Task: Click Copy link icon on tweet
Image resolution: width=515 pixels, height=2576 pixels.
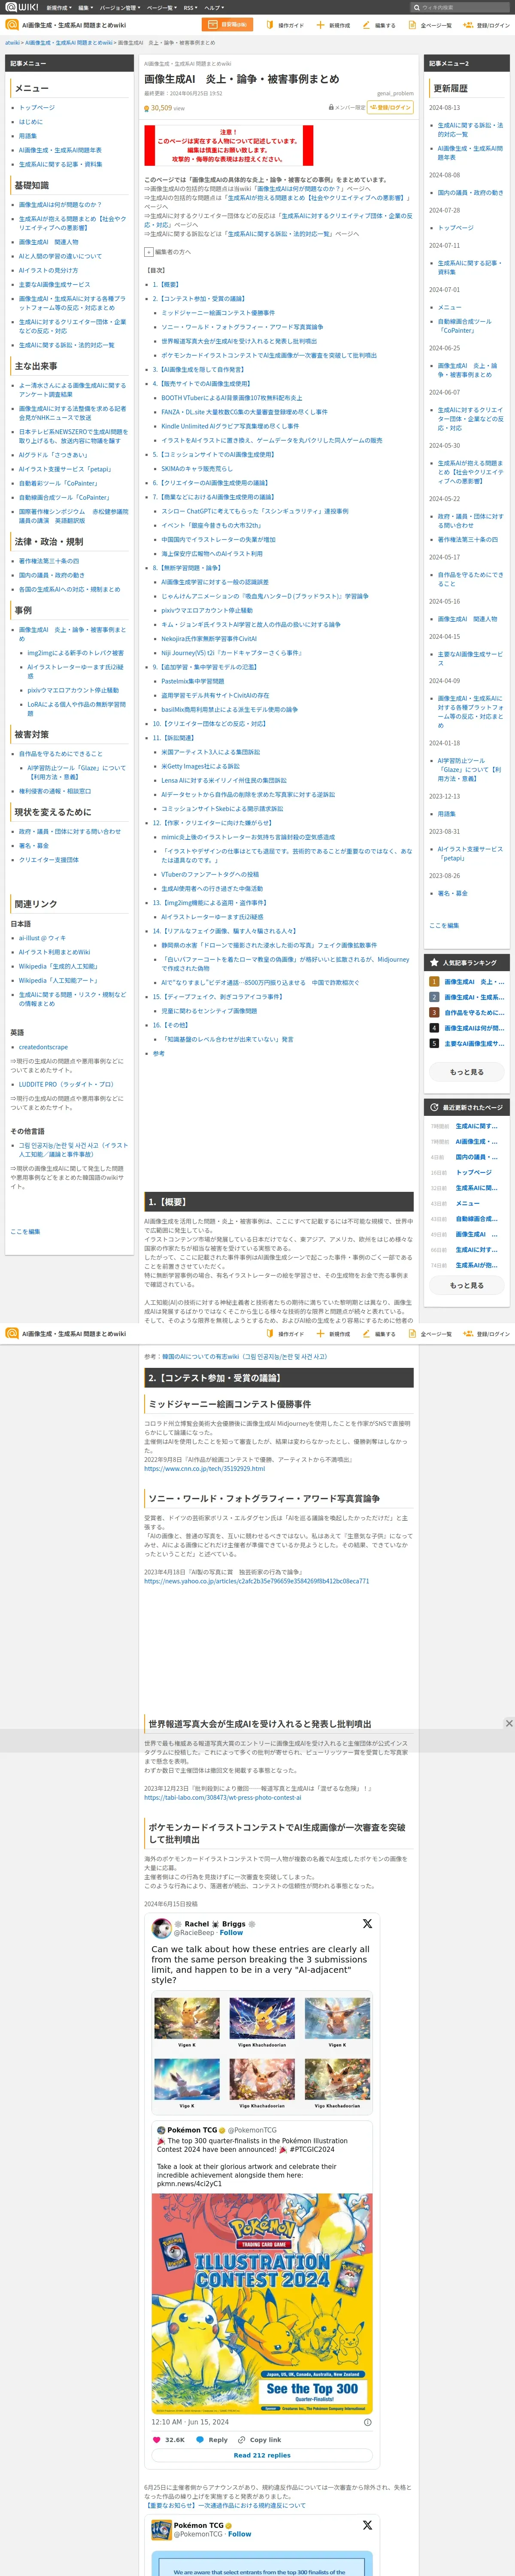Action: [x=242, y=2440]
